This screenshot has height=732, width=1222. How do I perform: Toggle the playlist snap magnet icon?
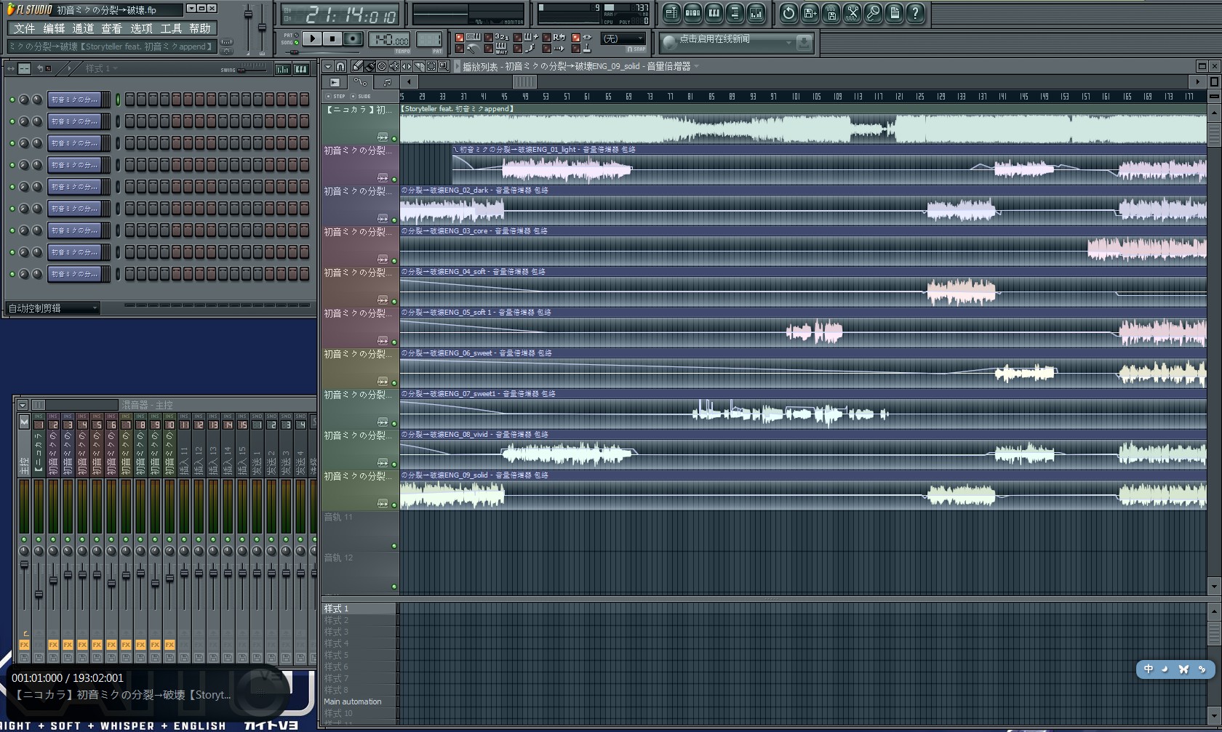click(340, 66)
